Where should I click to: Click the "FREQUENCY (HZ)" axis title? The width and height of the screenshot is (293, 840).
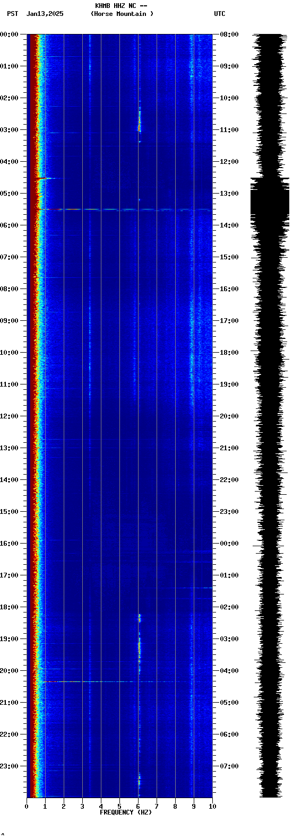[x=126, y=812]
